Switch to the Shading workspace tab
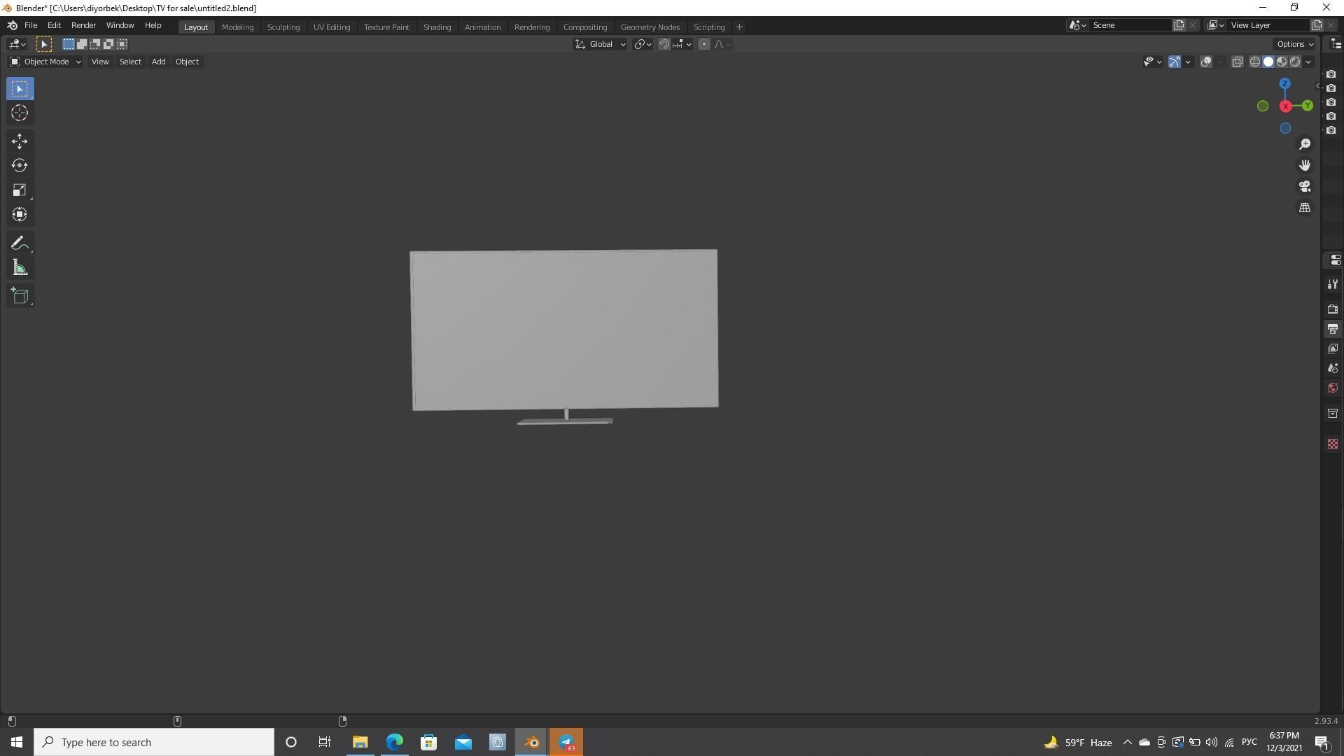This screenshot has width=1344, height=756. [x=437, y=27]
